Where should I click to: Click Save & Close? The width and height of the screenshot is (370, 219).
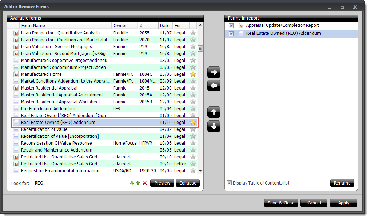(x=281, y=203)
